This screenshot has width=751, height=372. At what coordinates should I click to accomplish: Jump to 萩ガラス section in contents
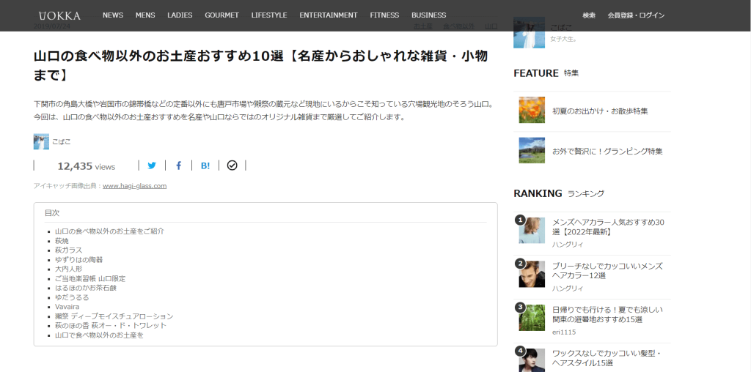click(68, 250)
